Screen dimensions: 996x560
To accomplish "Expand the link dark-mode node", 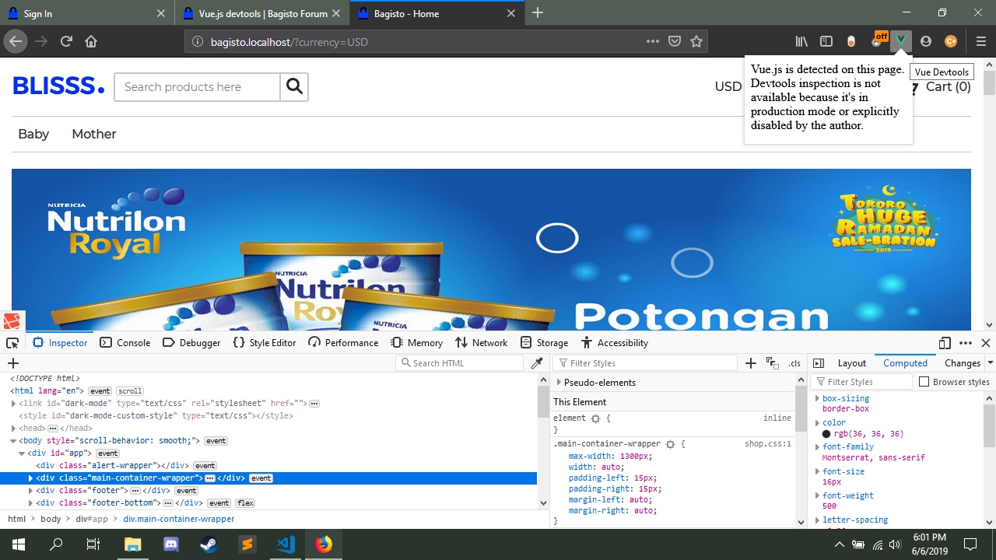I will coord(14,404).
